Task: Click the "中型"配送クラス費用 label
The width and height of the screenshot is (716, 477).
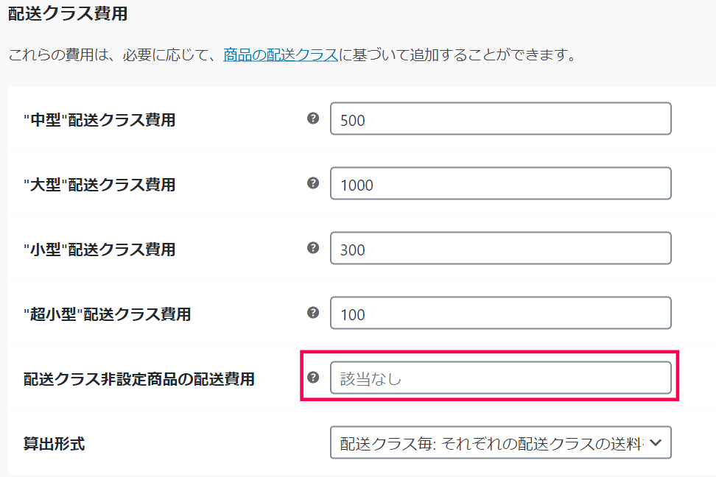Action: tap(99, 120)
